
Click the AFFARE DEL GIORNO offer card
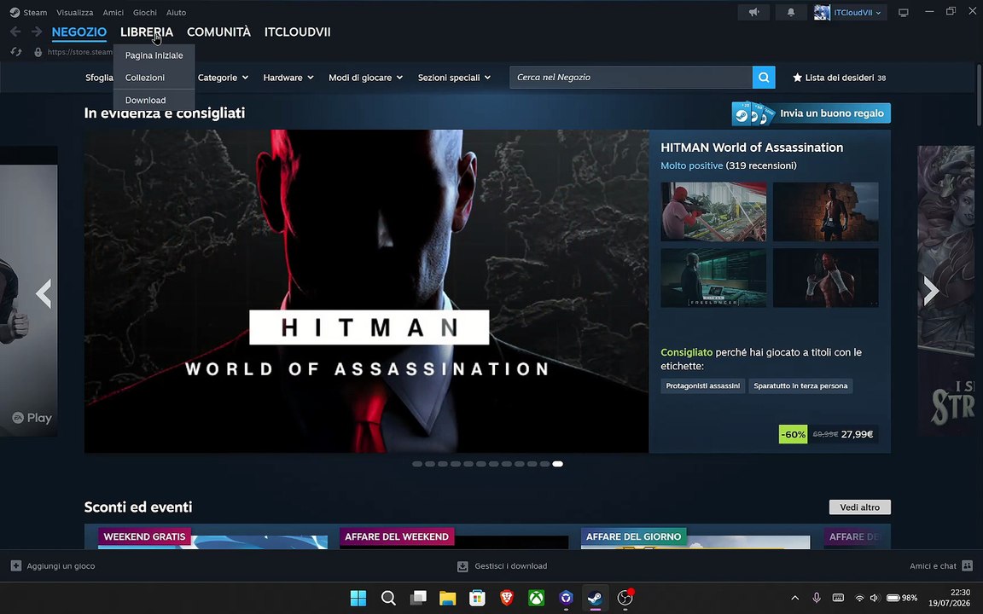695,537
